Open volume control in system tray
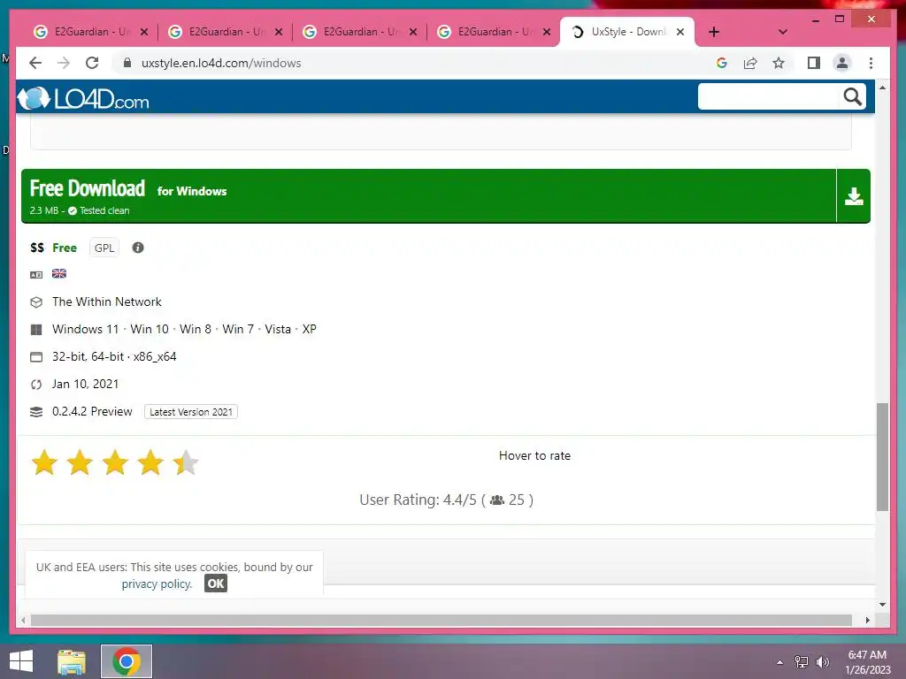The image size is (906, 679). click(x=822, y=662)
